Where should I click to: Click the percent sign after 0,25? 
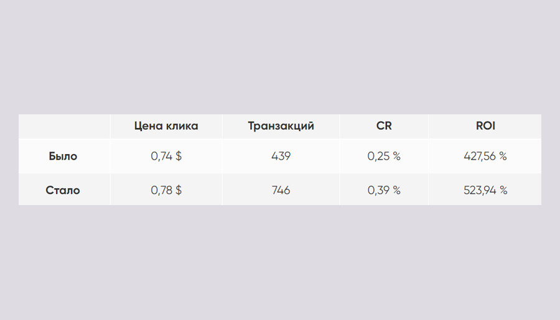point(397,156)
